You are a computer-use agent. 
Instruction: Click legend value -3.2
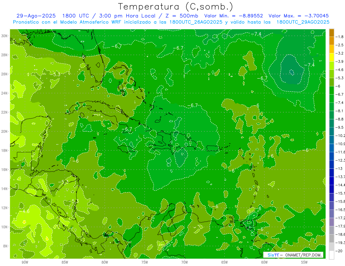tap(340, 53)
